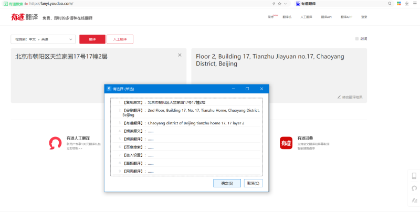Open the colorful grid apps icon
420x212 pixels.
399,4
